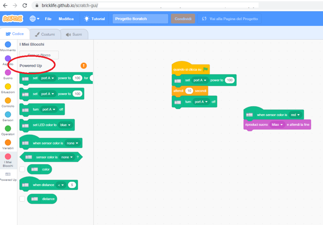Image resolution: width=323 pixels, height=225 pixels.
Task: Select the Operatori block category
Action: tap(8, 131)
